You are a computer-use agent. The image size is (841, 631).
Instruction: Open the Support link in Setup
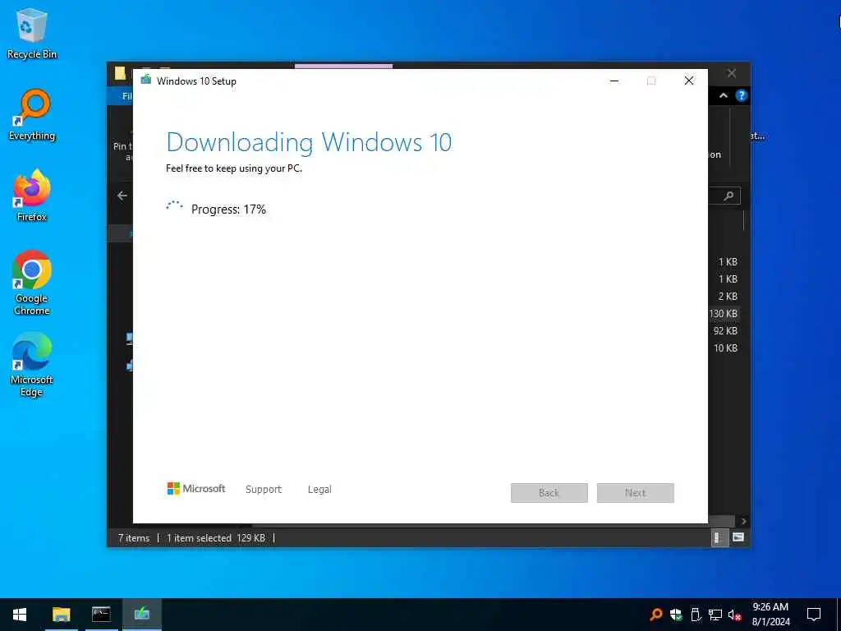coord(264,490)
